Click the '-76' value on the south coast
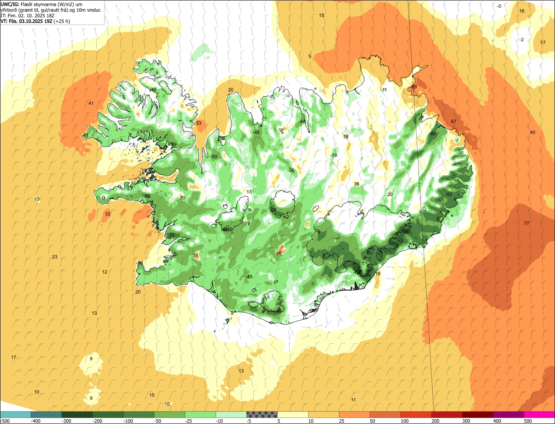Screen dimensions: 555x424 [277, 311]
